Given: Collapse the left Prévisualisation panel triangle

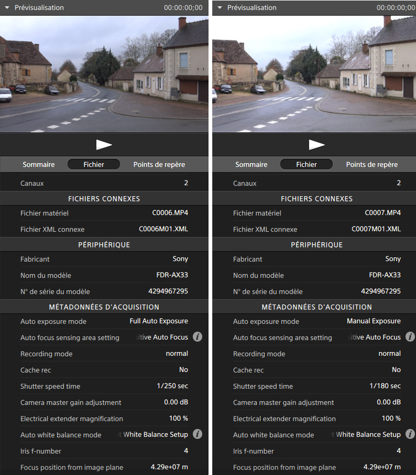Looking at the screenshot, I should [7, 7].
